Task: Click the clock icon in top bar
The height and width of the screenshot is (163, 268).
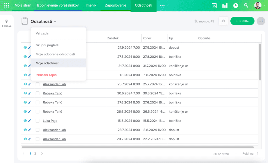Action: click(x=236, y=5)
